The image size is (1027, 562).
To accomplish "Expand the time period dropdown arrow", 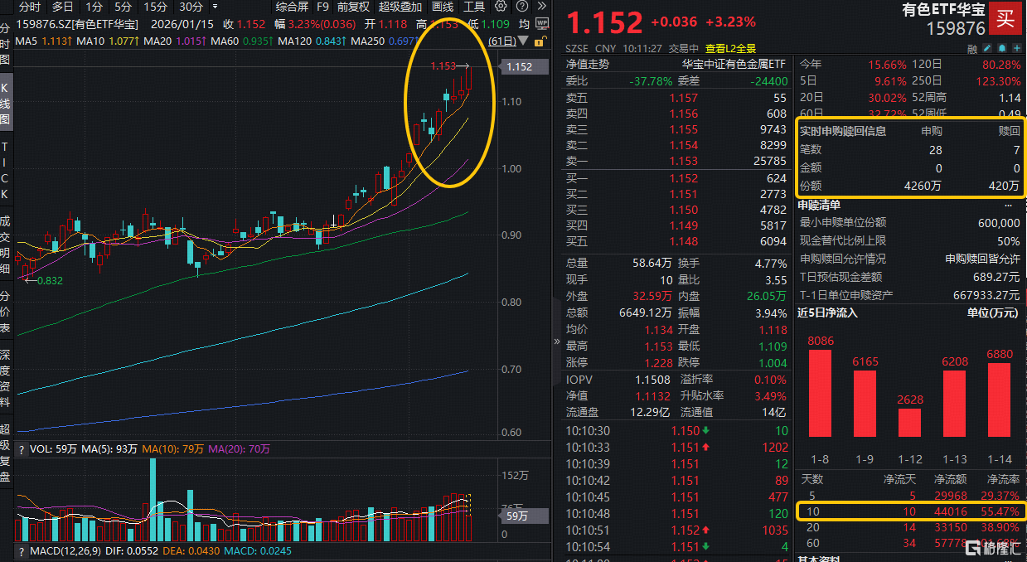I will point(215,6).
